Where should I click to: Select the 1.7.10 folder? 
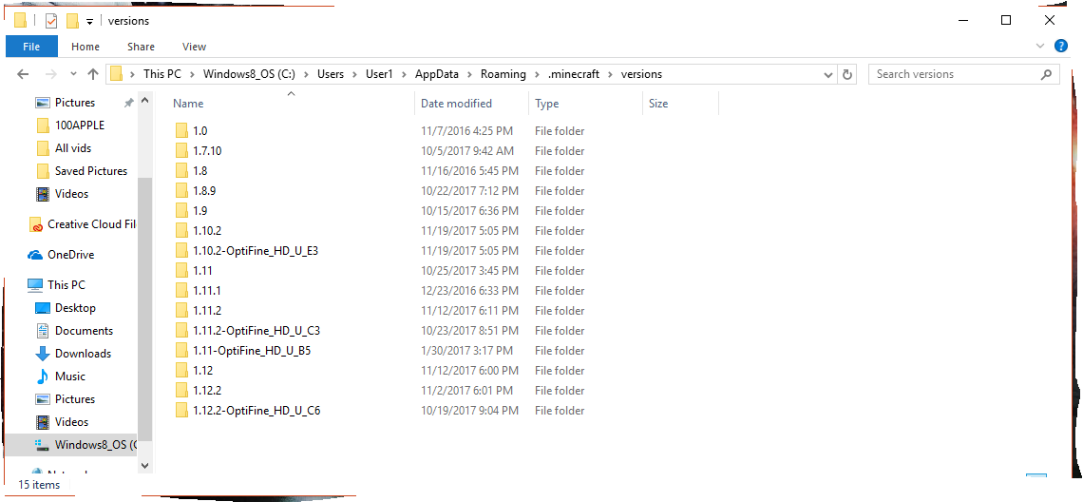[207, 151]
